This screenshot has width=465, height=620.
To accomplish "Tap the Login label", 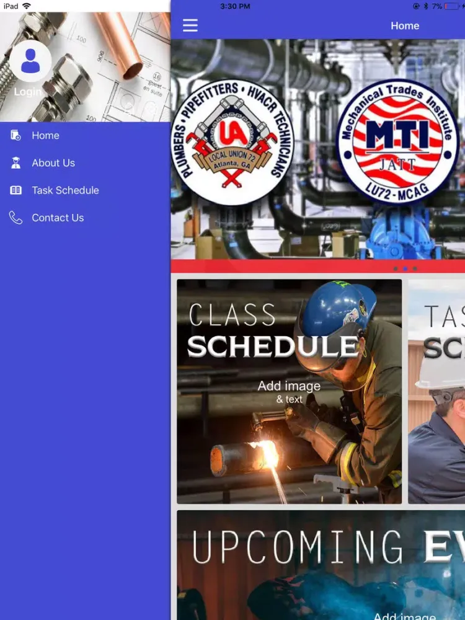I will point(28,92).
